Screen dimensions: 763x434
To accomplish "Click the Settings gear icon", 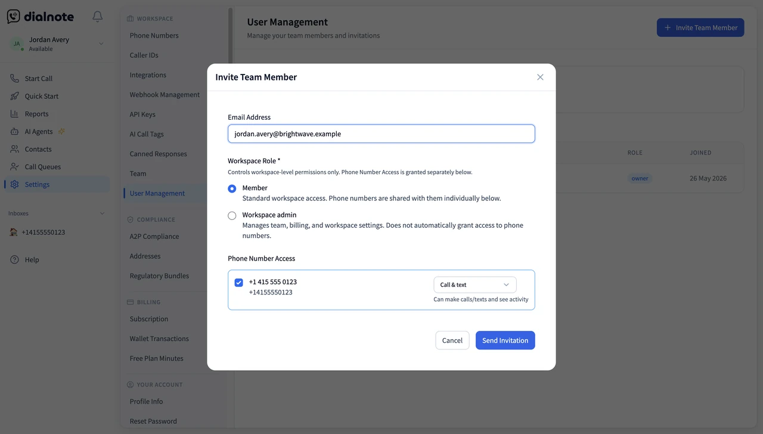I will pos(14,184).
